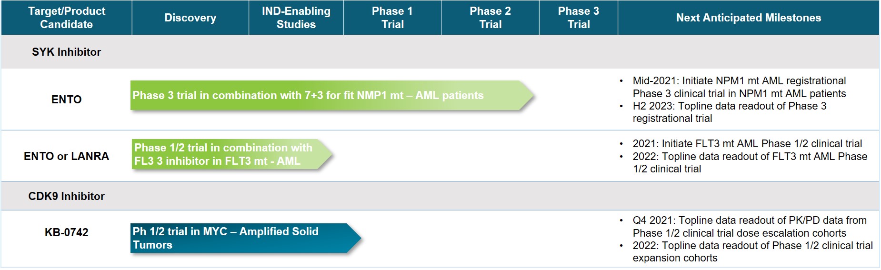Click the 2021 Initiate FLT3 mt AML milestone
The height and width of the screenshot is (270, 881).
pyautogui.click(x=747, y=144)
